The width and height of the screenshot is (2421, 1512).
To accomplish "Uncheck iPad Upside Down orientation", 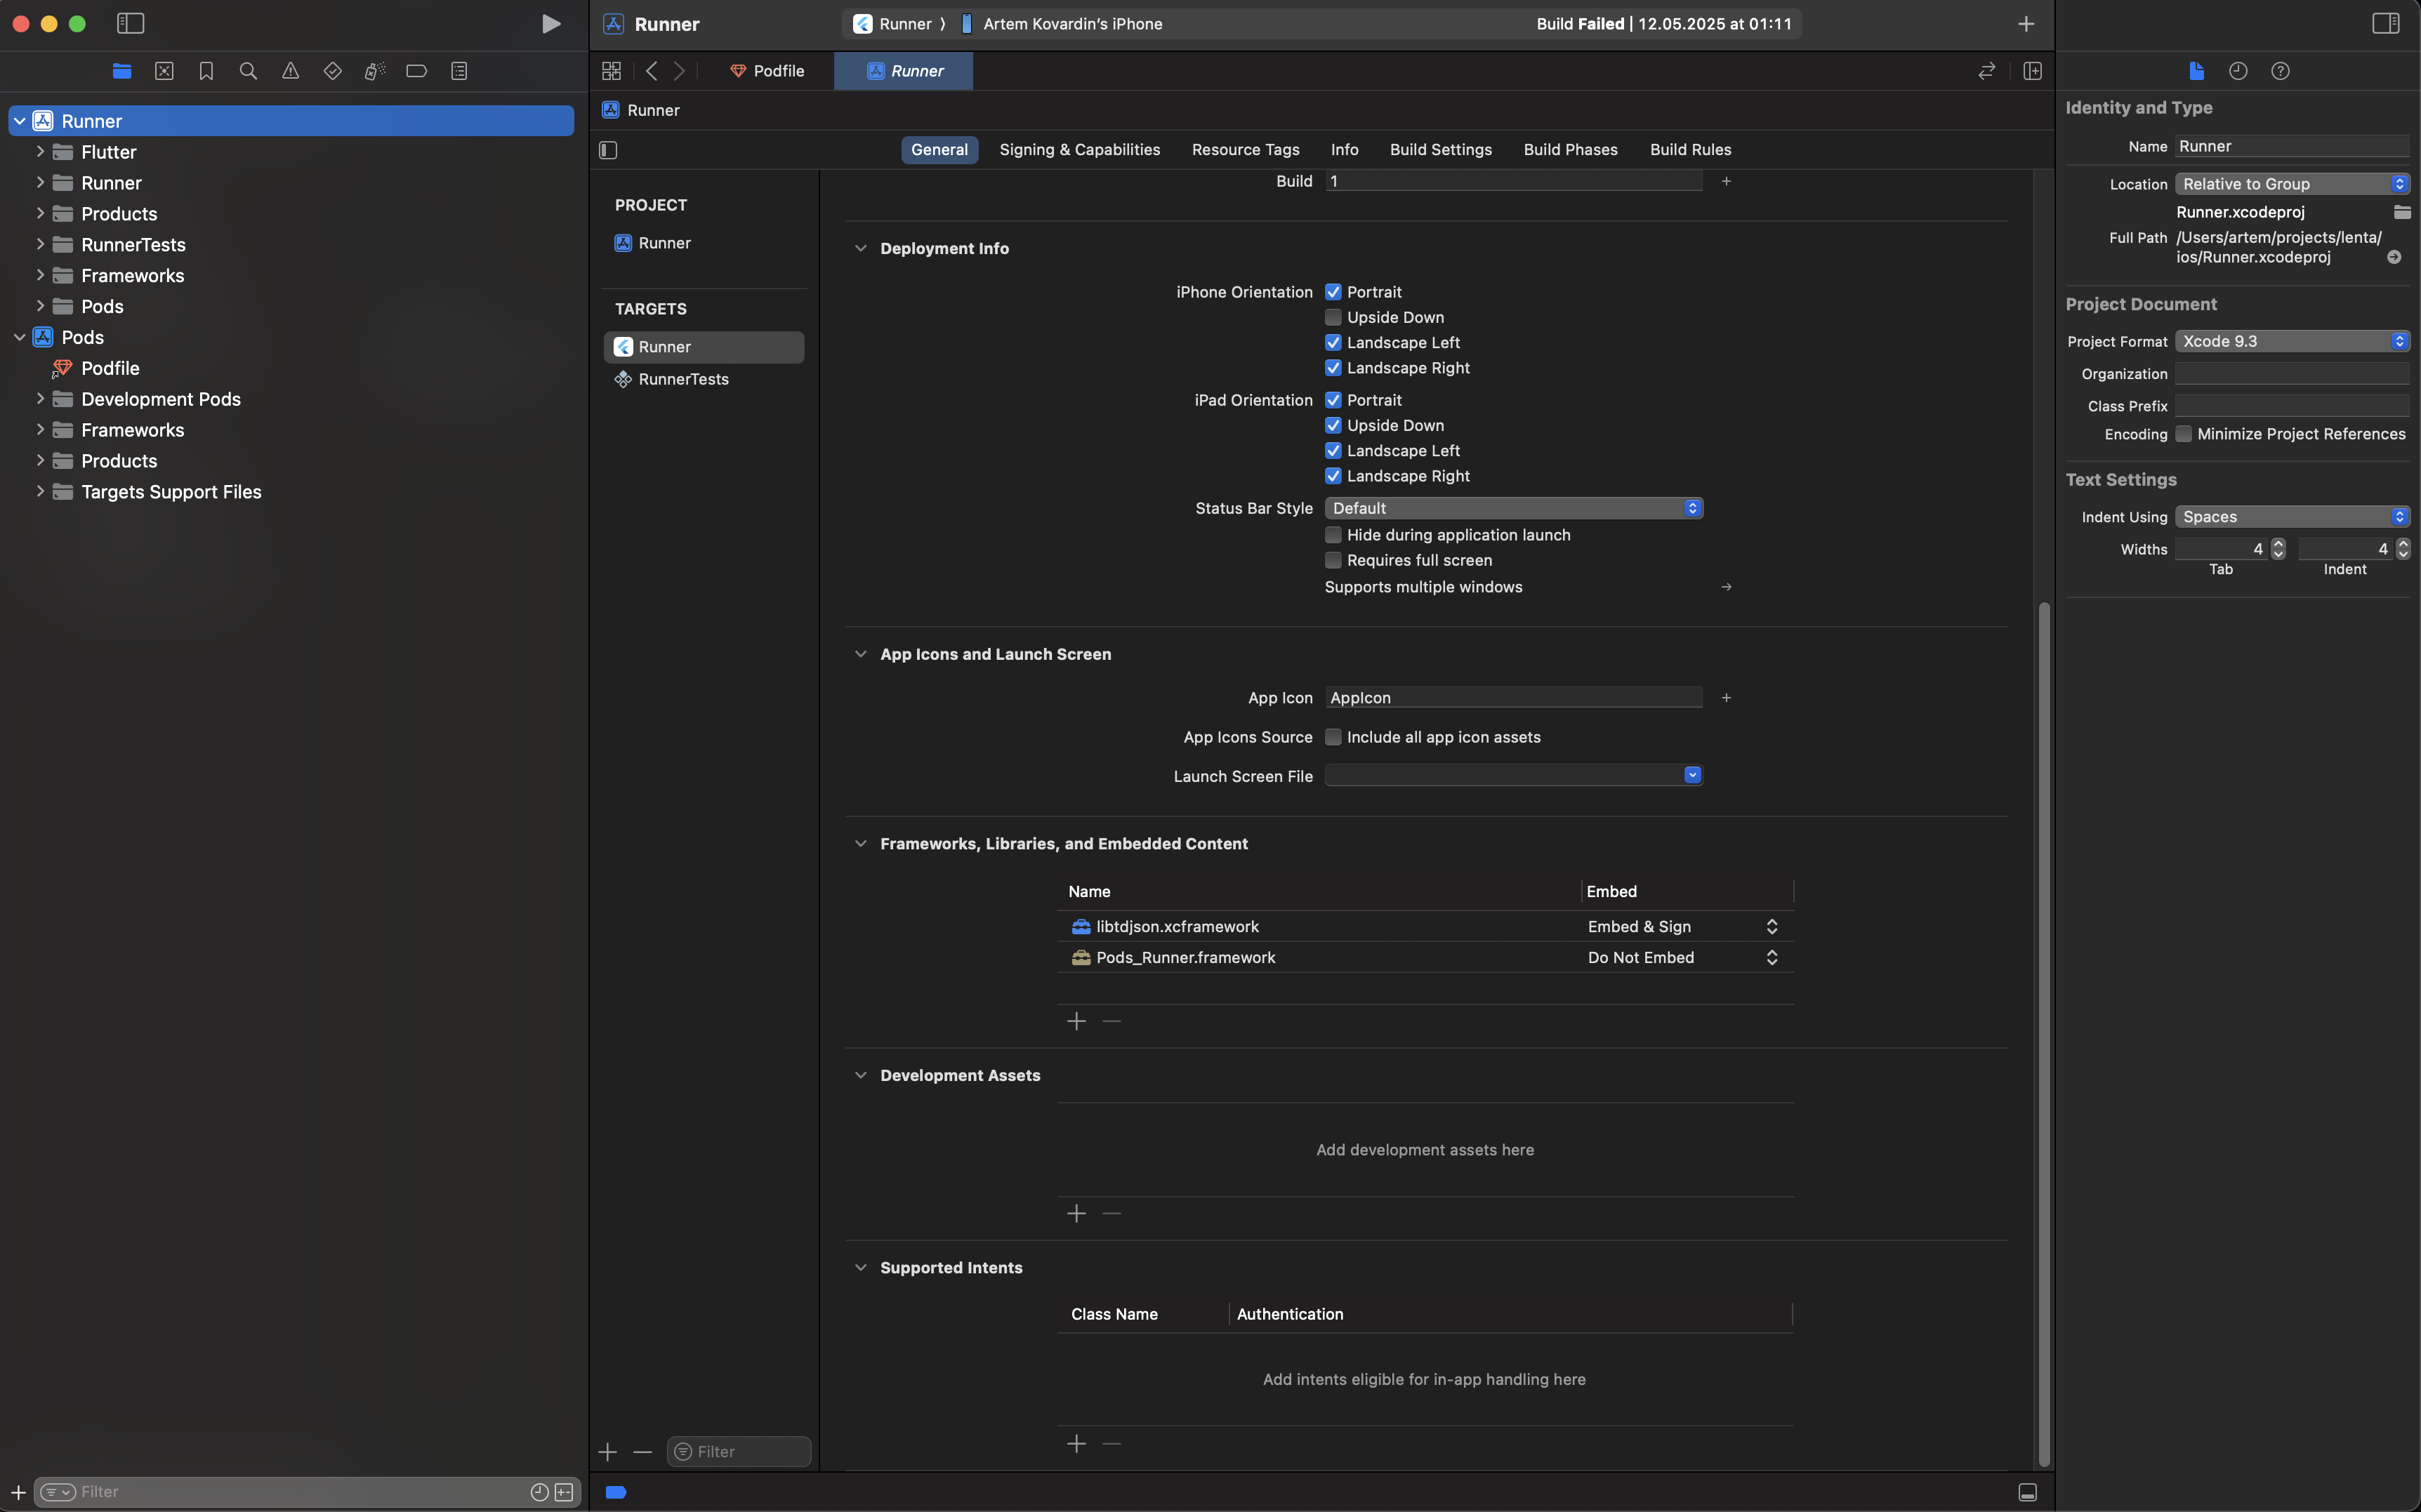I will tap(1333, 425).
